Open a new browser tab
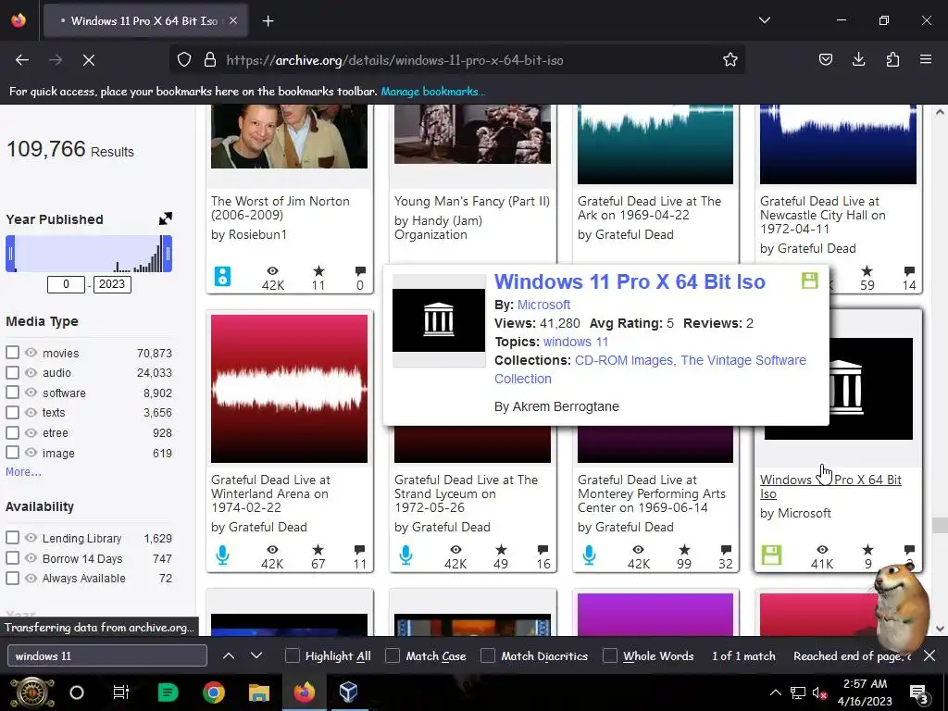948x711 pixels. click(268, 21)
